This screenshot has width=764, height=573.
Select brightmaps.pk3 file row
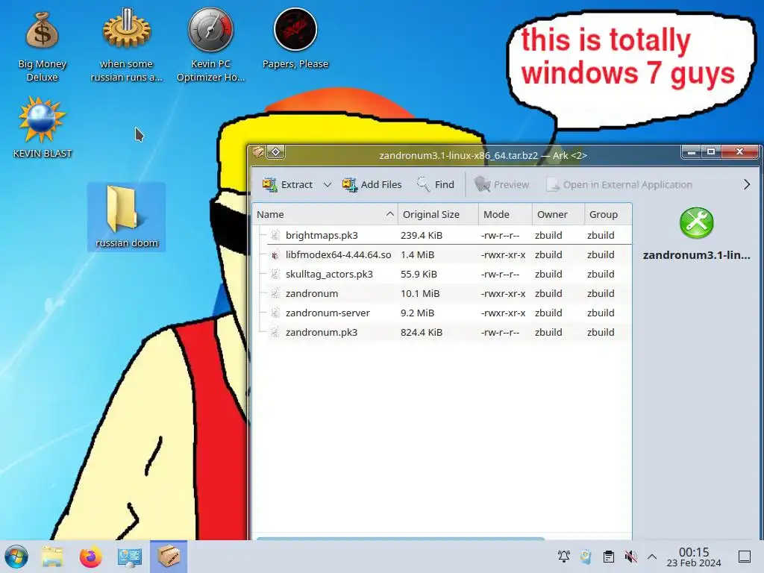[442, 235]
